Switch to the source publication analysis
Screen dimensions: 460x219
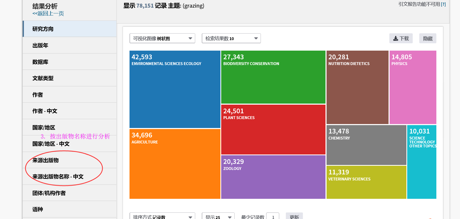(70, 160)
